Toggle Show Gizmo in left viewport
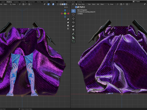Image resolution: width=147 pixels, height=110 pixels. 48,4
